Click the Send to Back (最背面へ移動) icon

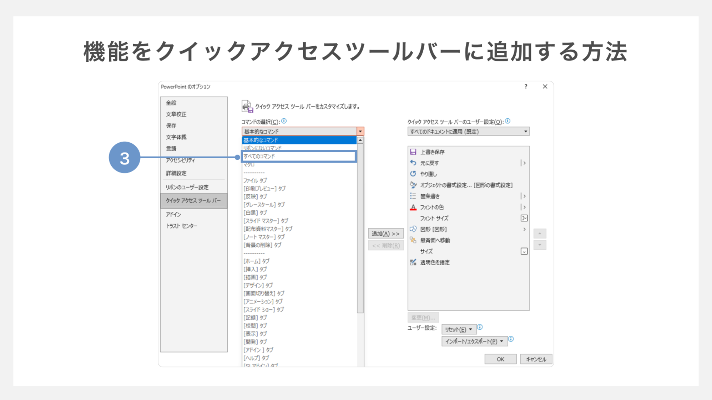tap(413, 240)
